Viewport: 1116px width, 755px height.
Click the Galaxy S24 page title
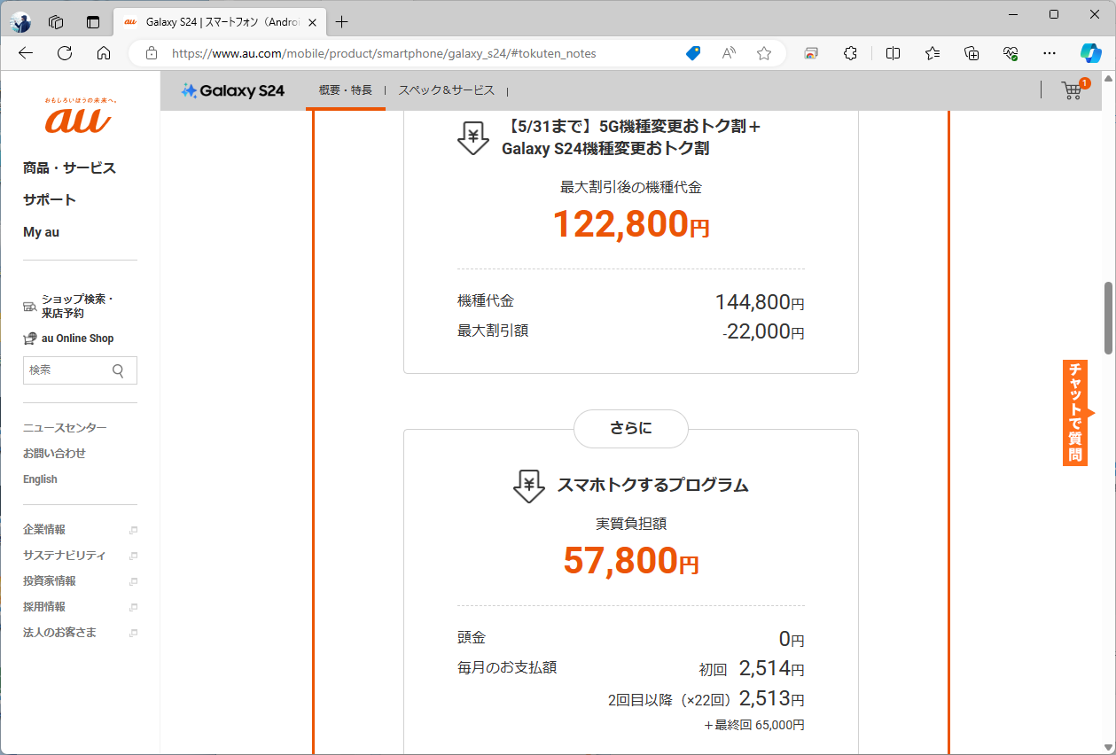(x=233, y=90)
